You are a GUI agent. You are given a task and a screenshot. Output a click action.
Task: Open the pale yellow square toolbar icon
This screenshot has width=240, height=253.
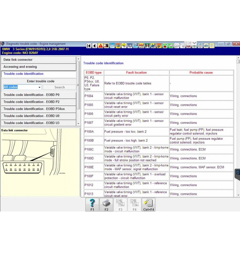click(212, 46)
